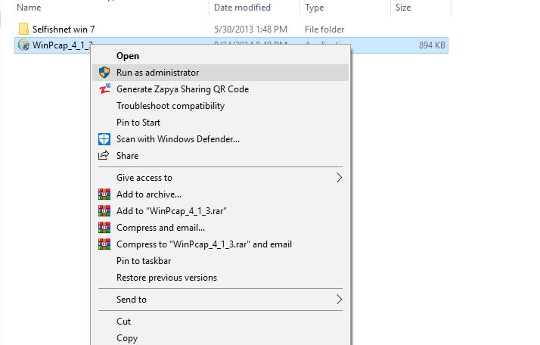
Task: Click WinRAR icon beside Compress and email
Action: [104, 228]
